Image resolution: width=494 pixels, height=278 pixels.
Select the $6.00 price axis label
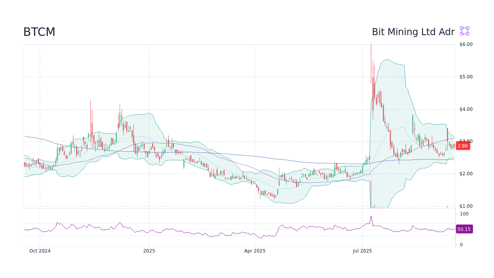(466, 44)
